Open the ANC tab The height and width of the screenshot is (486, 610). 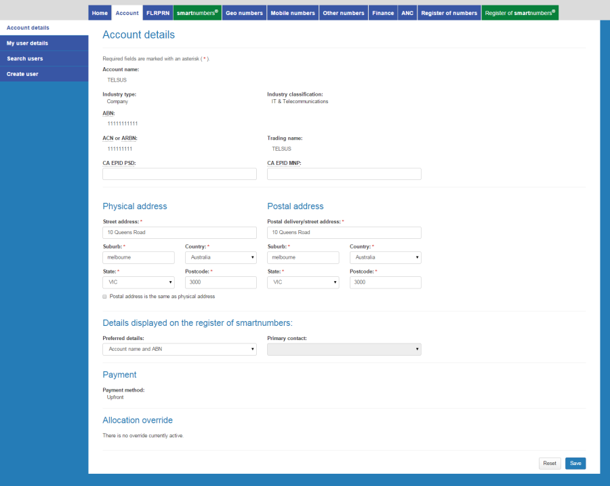pos(407,12)
